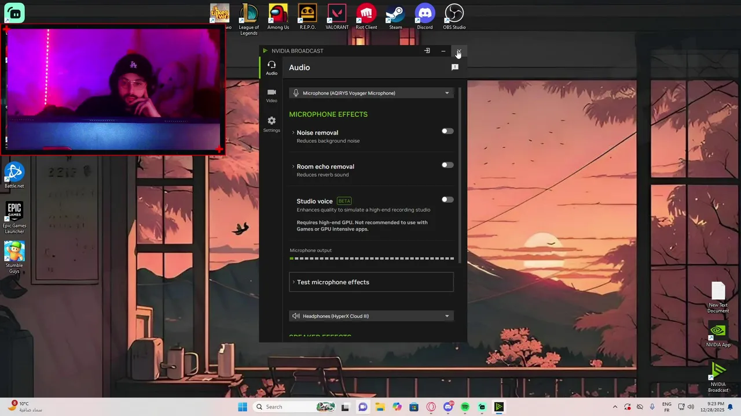
Task: Click the It Takes Two desktop shortcut
Action: click(220, 17)
